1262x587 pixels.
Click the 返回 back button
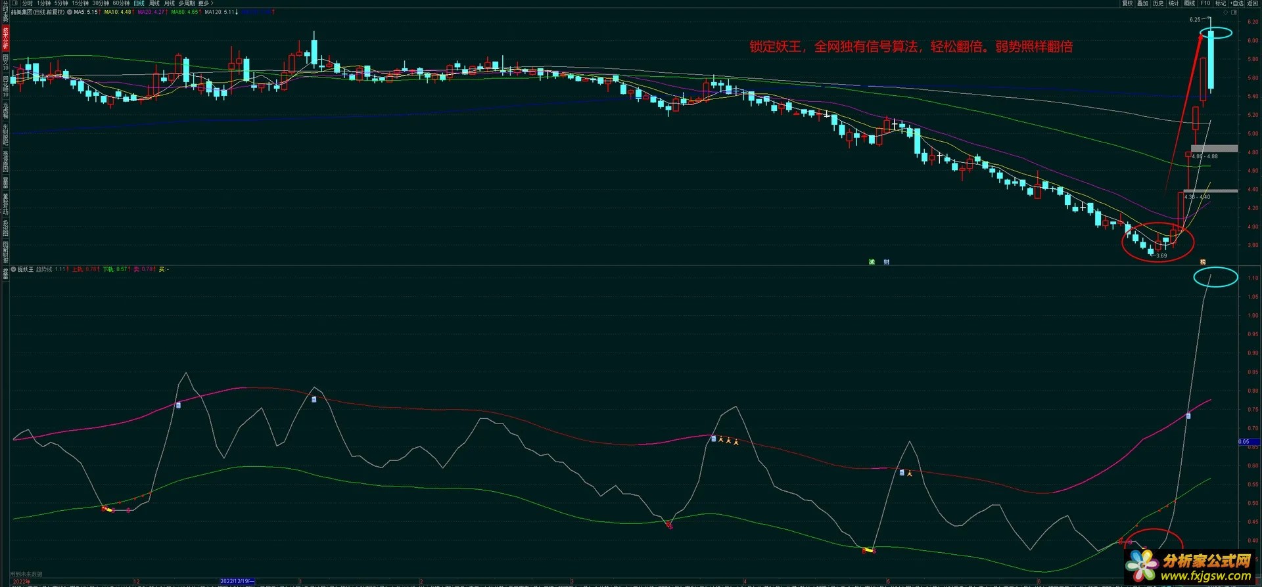coord(1252,3)
